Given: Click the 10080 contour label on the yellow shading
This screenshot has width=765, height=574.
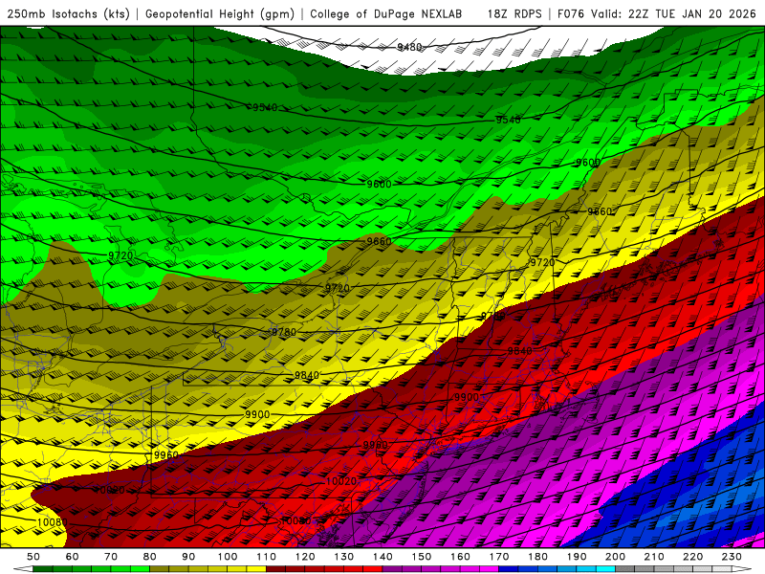Looking at the screenshot, I should pyautogui.click(x=53, y=522).
